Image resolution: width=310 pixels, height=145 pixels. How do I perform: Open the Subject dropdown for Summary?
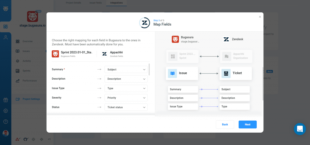tap(126, 69)
